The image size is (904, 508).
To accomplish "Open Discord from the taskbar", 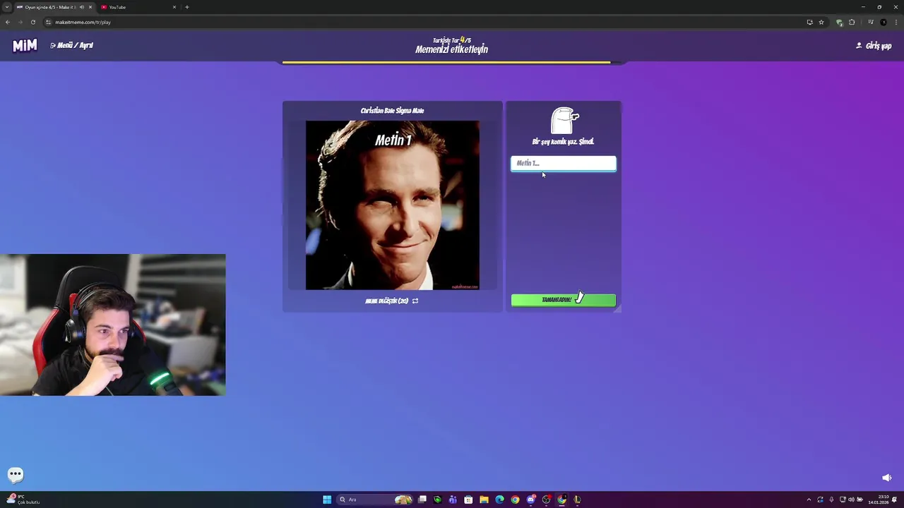I will pos(530,500).
